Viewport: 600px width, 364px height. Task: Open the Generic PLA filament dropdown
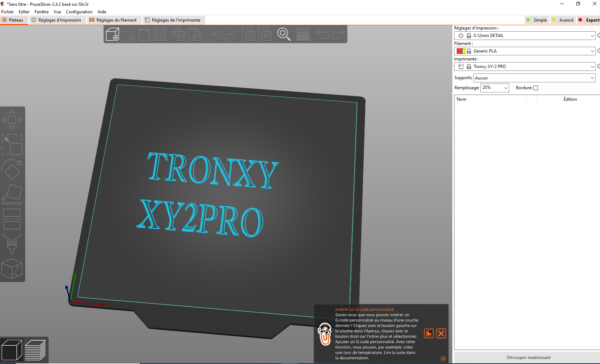pos(525,51)
